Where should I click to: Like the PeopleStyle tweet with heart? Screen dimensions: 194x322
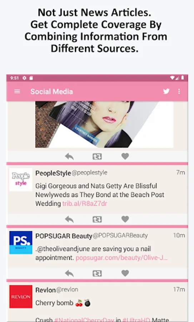pyautogui.click(x=125, y=219)
